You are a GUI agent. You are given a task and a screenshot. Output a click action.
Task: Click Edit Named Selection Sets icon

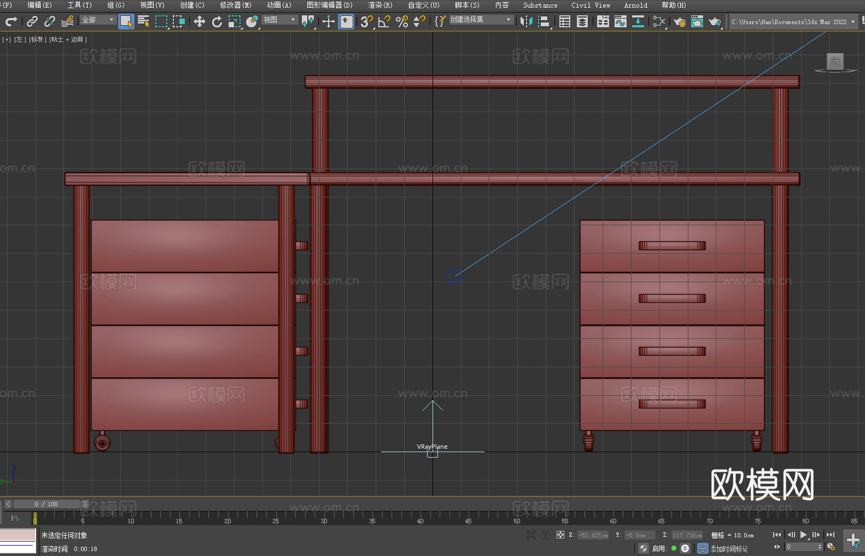[x=440, y=21]
